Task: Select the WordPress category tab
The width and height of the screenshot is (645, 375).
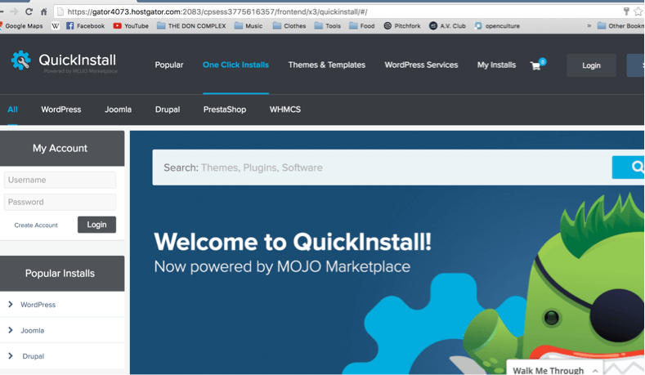Action: click(60, 109)
